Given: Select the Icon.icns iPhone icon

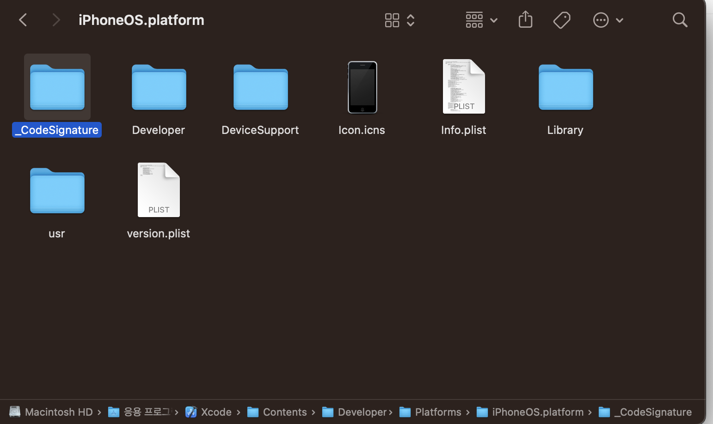Looking at the screenshot, I should coord(362,87).
